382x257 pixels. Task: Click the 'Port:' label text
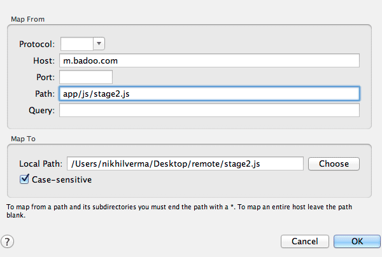click(45, 77)
